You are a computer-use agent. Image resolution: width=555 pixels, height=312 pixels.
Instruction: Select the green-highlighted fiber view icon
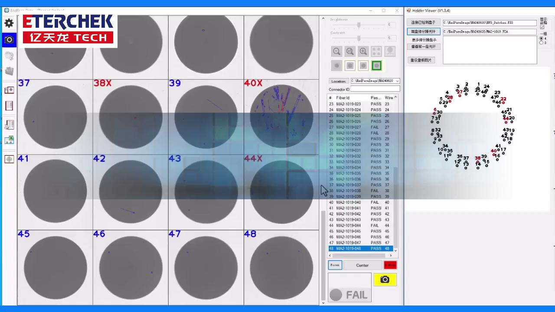(376, 65)
